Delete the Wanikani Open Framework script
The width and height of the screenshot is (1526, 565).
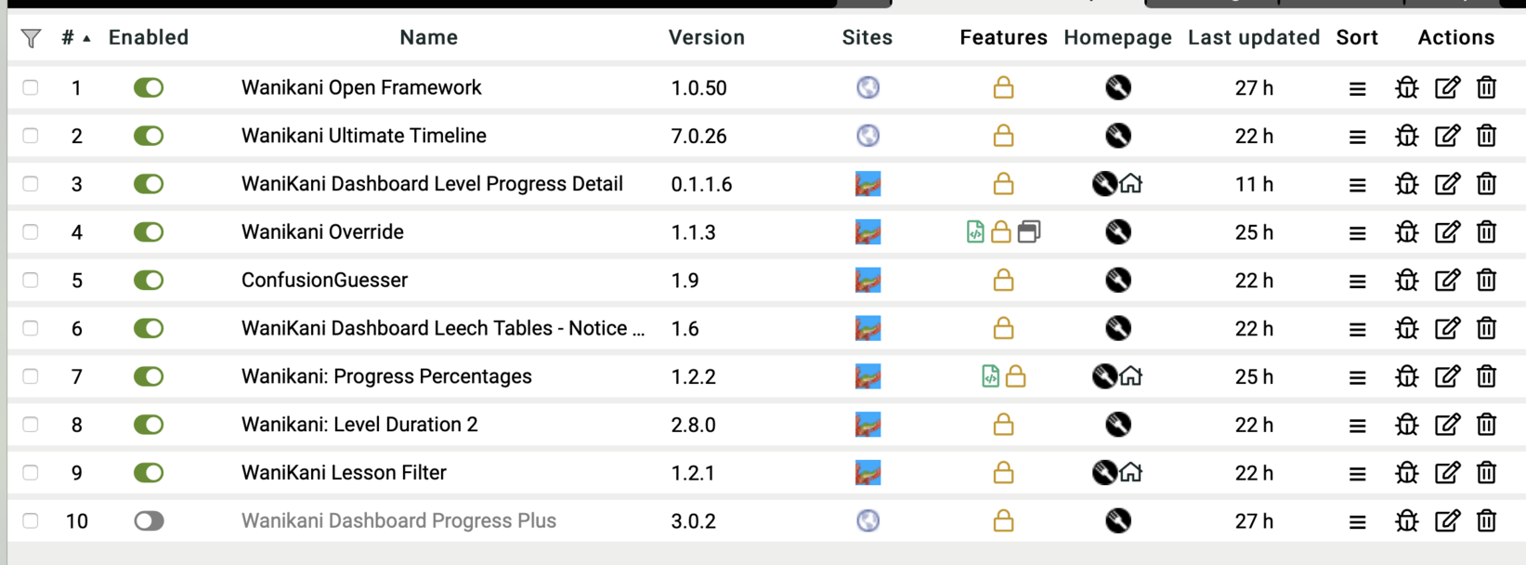1486,88
